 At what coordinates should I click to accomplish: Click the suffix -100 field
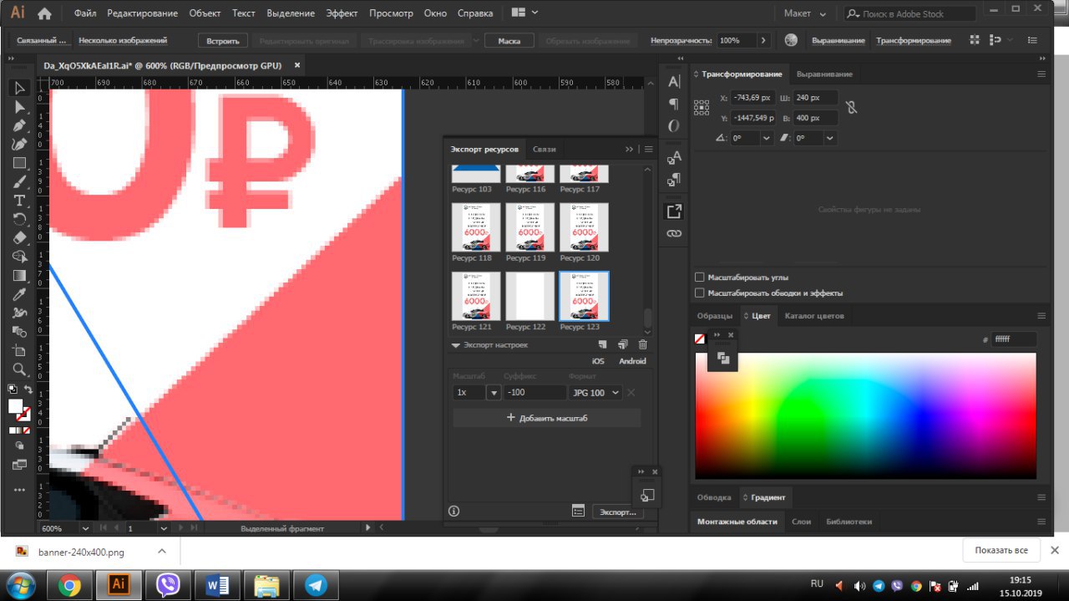pos(534,393)
